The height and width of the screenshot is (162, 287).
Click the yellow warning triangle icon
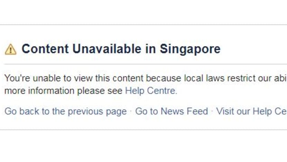[x=10, y=49]
